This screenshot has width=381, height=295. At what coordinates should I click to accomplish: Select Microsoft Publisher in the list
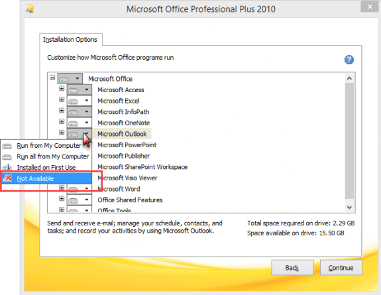(x=124, y=156)
